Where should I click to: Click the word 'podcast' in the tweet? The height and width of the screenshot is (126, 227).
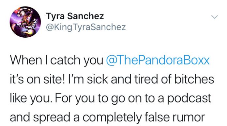(x=189, y=99)
